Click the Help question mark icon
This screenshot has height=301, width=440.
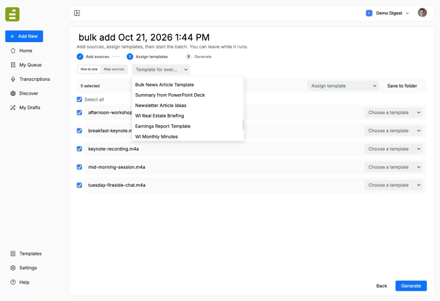pos(13,282)
